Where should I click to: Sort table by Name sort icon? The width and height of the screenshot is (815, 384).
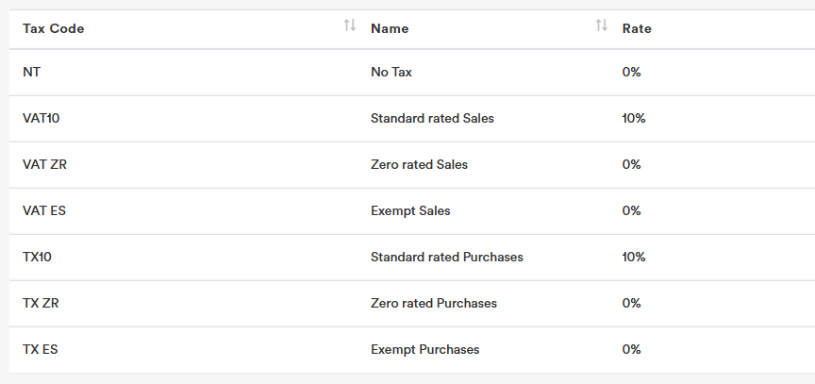tap(601, 26)
